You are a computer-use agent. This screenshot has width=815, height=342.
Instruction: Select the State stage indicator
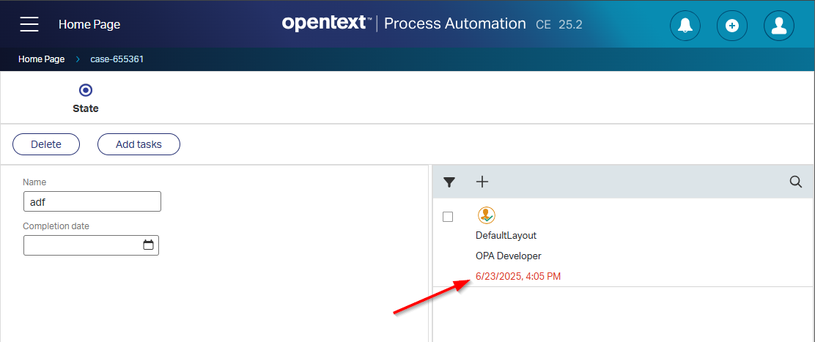[x=86, y=91]
